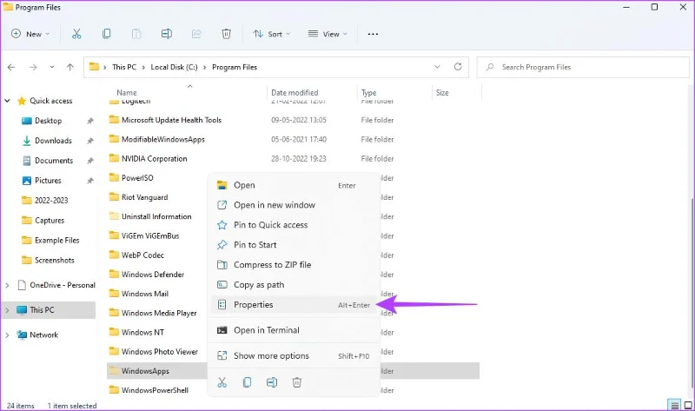Collapse the Quick access tree
The height and width of the screenshot is (411, 695).
pos(7,101)
